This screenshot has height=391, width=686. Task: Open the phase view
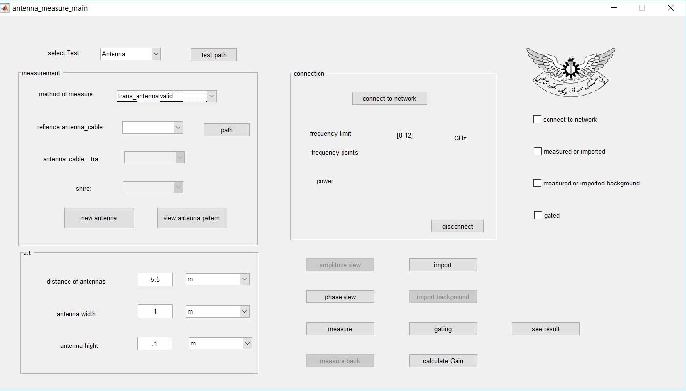[340, 297]
